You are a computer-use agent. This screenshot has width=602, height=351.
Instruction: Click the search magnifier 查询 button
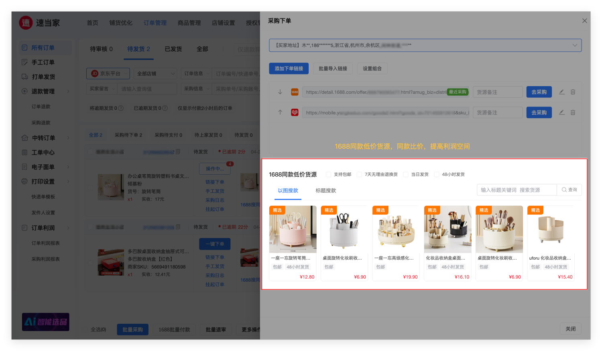coord(569,190)
